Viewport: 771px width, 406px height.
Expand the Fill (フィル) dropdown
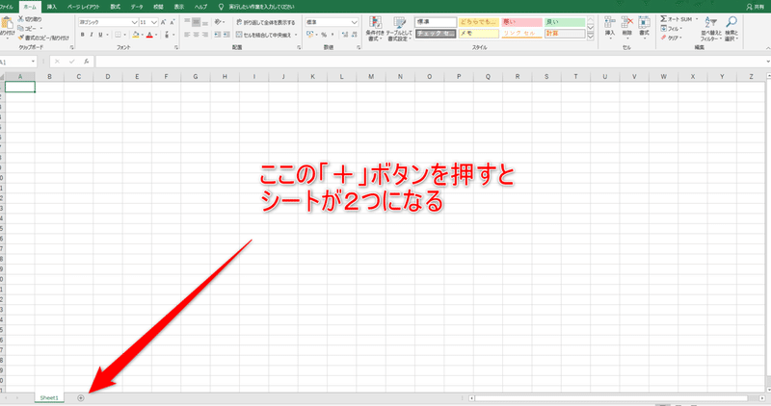point(681,29)
